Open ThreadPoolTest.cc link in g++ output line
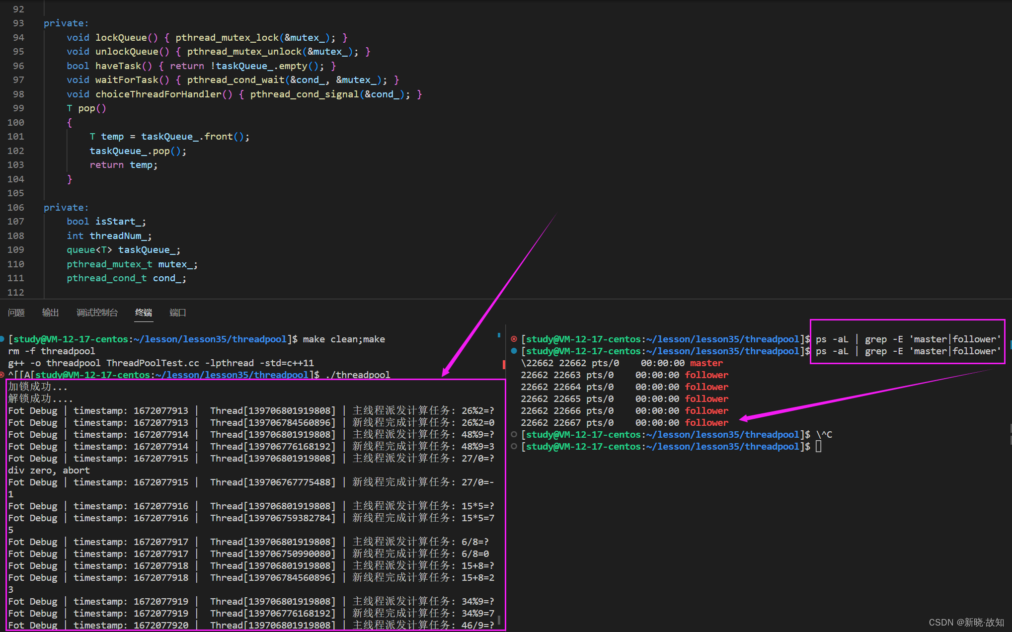The width and height of the screenshot is (1012, 632). pyautogui.click(x=153, y=363)
